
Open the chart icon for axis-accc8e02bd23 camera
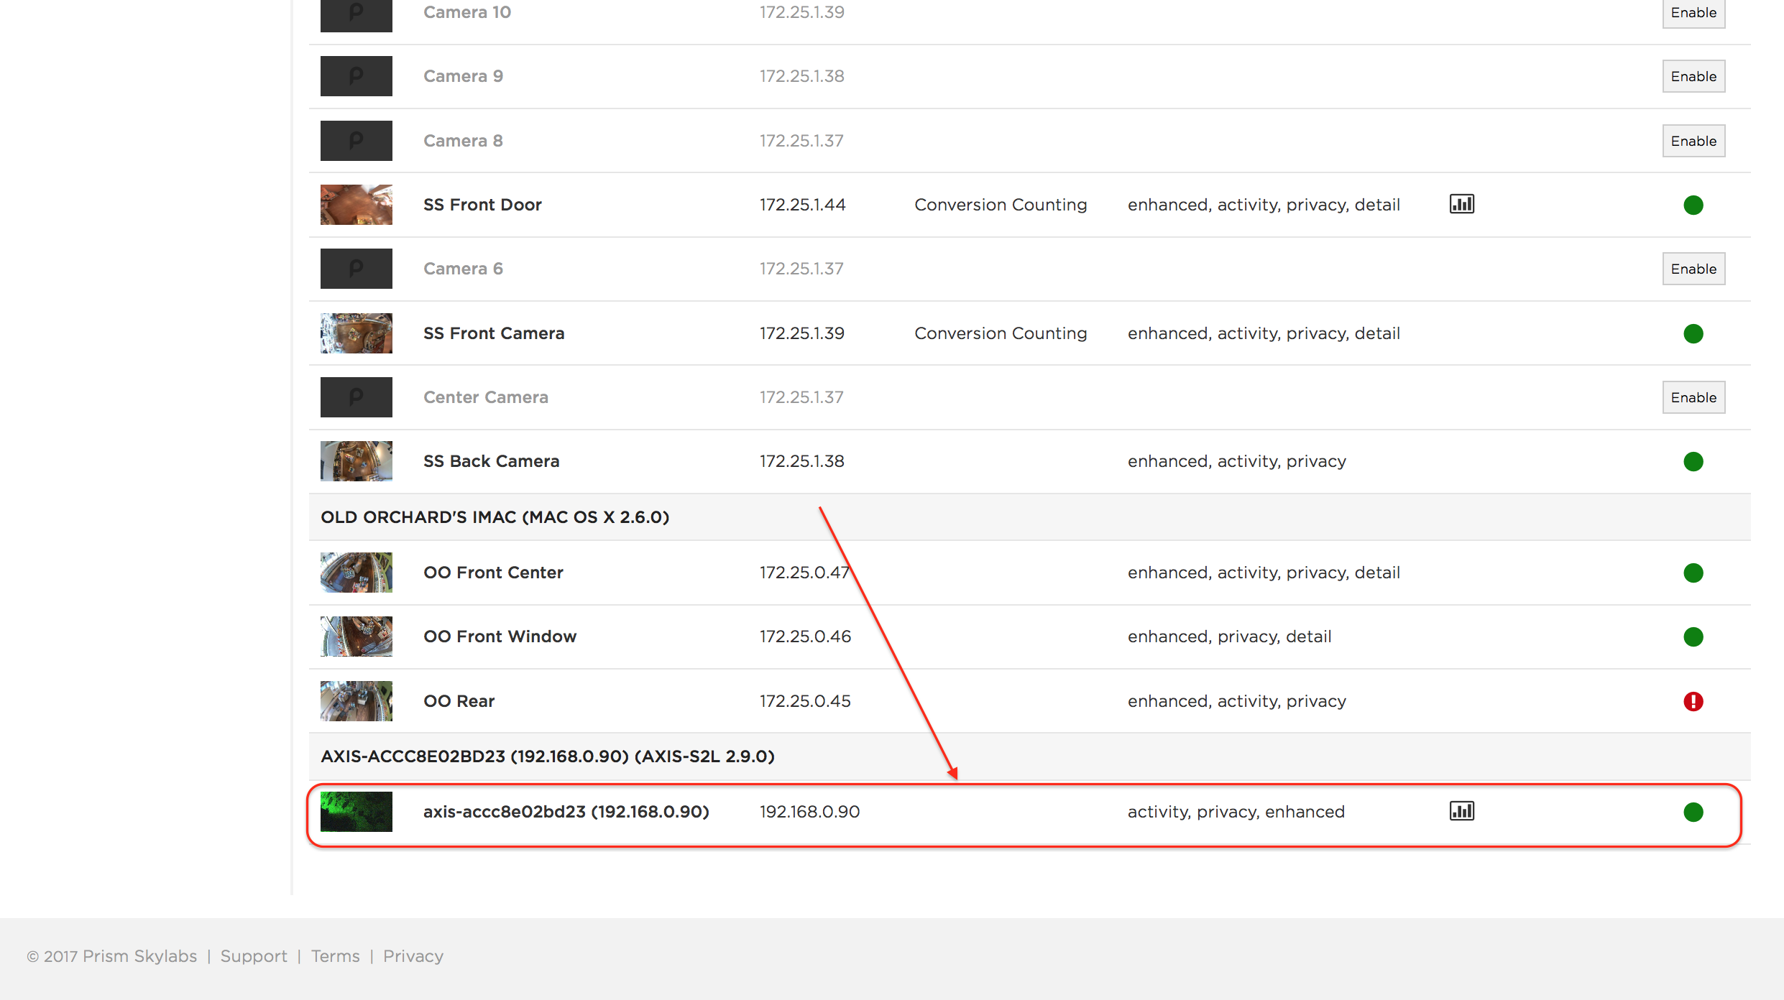[x=1461, y=811]
